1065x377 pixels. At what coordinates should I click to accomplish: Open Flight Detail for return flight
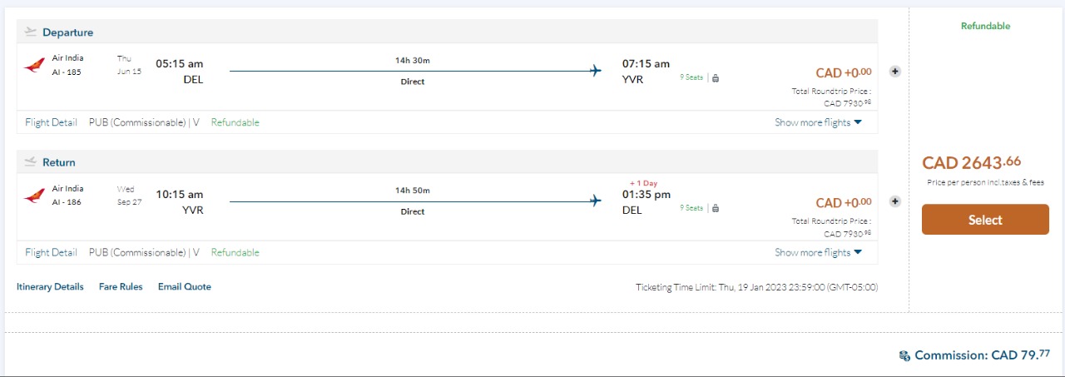pos(51,252)
